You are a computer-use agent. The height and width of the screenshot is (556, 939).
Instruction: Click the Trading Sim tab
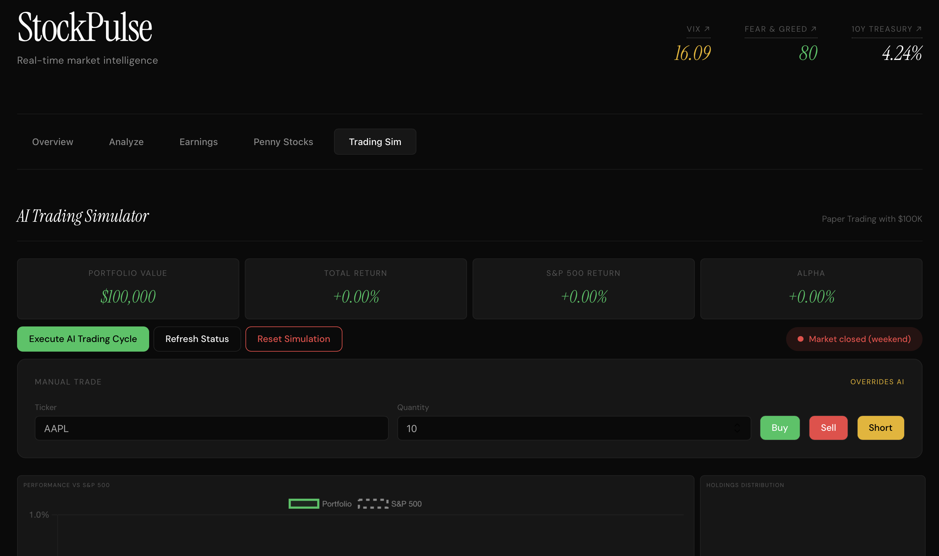pos(375,142)
